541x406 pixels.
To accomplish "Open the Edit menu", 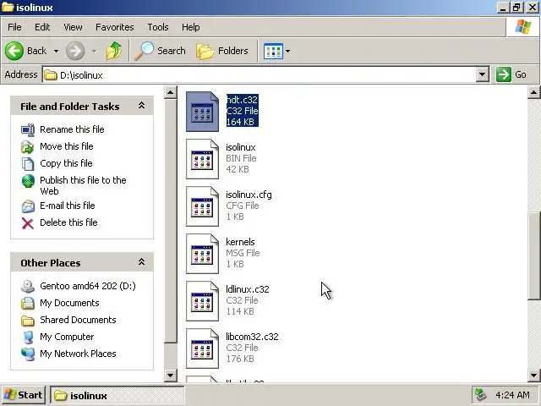I will [42, 27].
